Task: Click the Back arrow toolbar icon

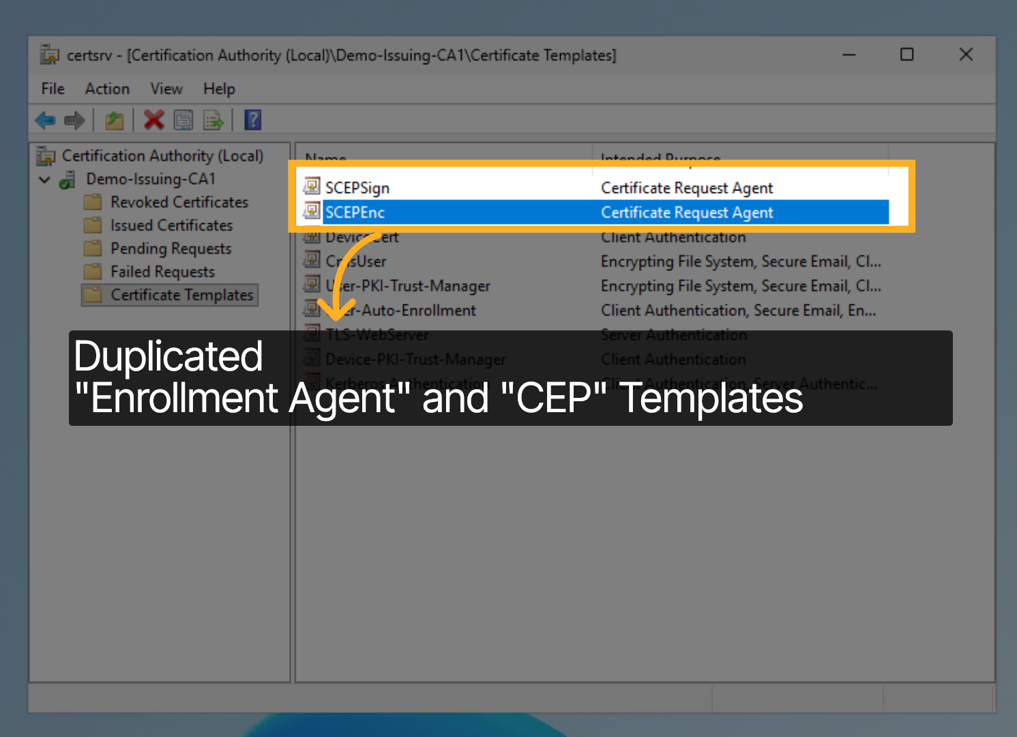Action: click(45, 121)
